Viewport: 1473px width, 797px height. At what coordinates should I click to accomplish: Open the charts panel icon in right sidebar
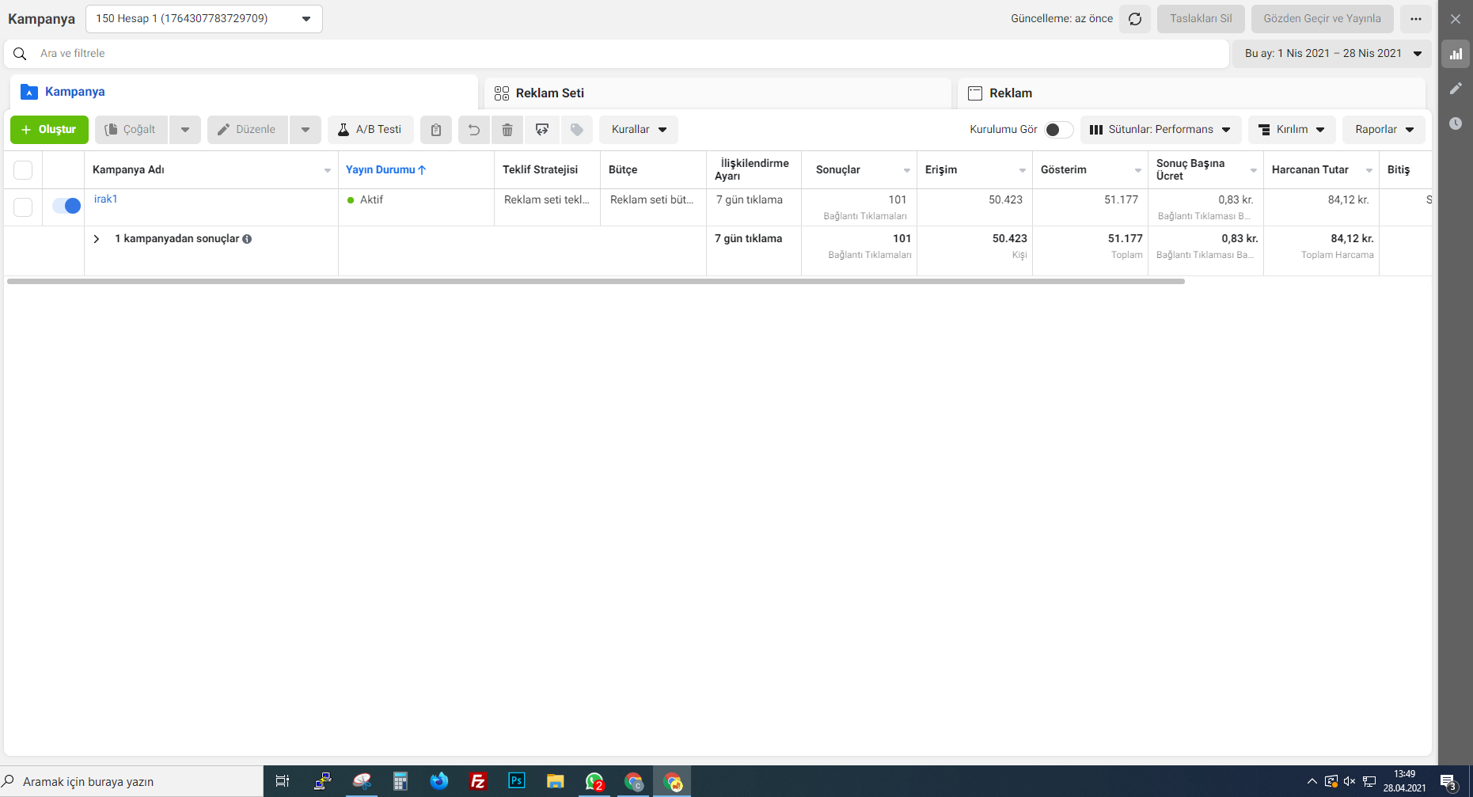(1456, 54)
